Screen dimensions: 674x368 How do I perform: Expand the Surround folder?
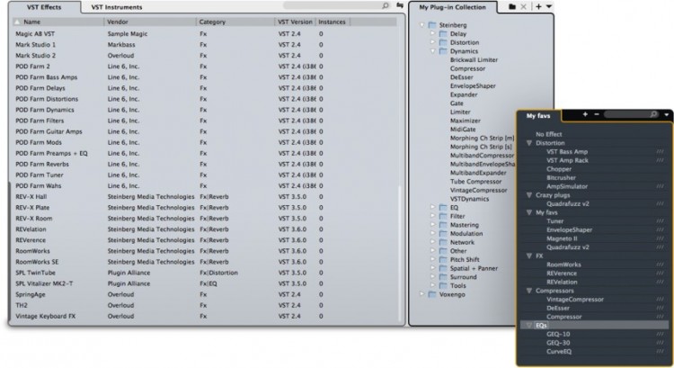pos(433,277)
